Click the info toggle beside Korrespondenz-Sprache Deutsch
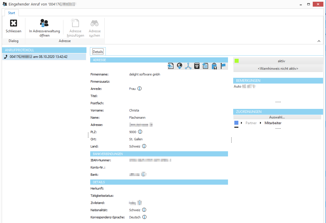This screenshot has width=326, height=223. [144, 217]
